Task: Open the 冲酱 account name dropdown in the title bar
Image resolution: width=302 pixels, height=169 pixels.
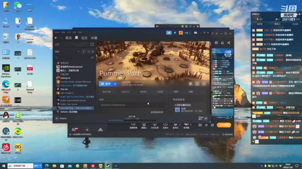Action: [187, 33]
